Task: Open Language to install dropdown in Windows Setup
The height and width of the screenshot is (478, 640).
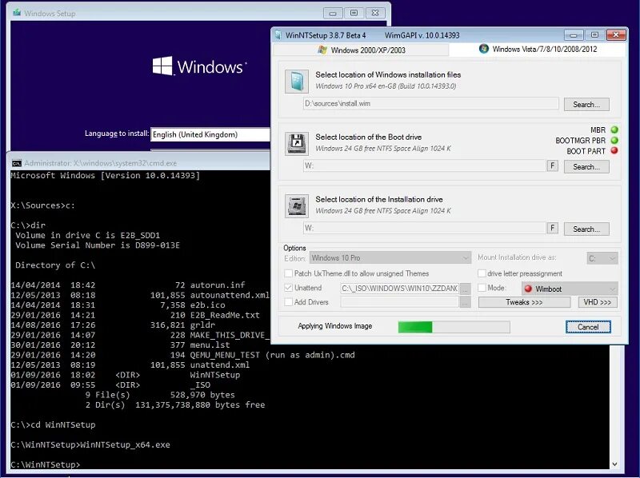Action: coord(210,134)
